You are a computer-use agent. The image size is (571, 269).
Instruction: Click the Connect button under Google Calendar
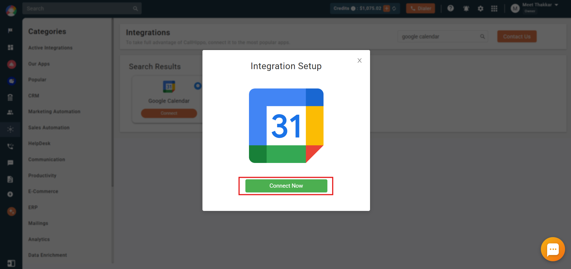tap(169, 113)
